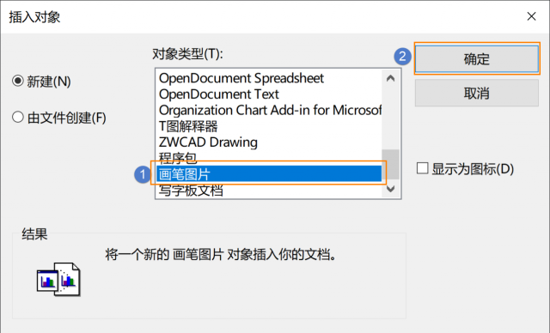
Task: Select the highlighted 画笔图片 item
Action: tap(269, 173)
